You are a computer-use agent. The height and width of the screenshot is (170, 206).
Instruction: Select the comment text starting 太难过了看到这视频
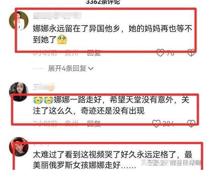[112, 160]
